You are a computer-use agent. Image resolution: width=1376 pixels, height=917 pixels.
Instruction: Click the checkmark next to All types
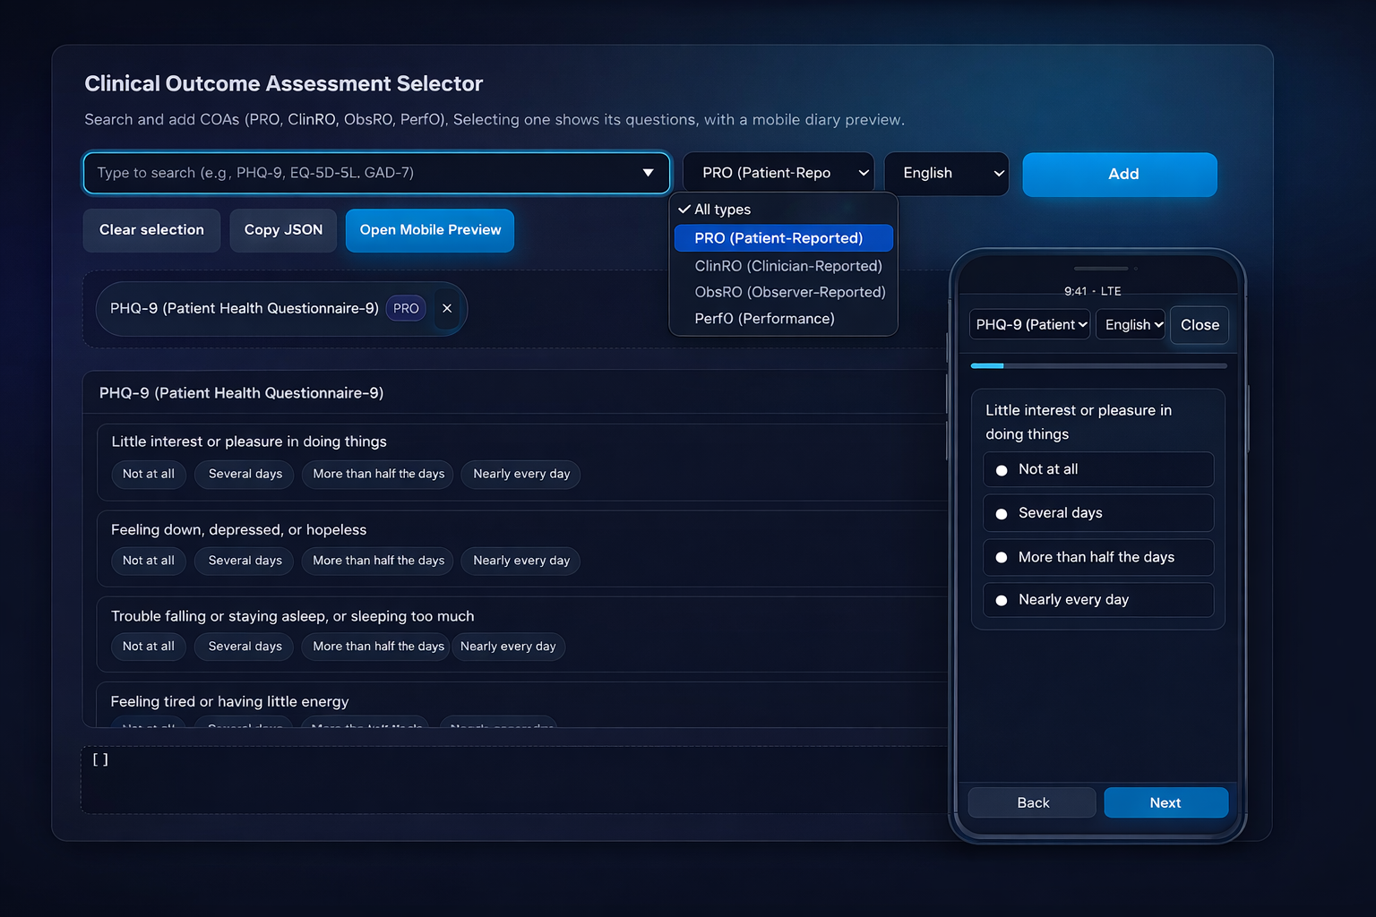[684, 209]
